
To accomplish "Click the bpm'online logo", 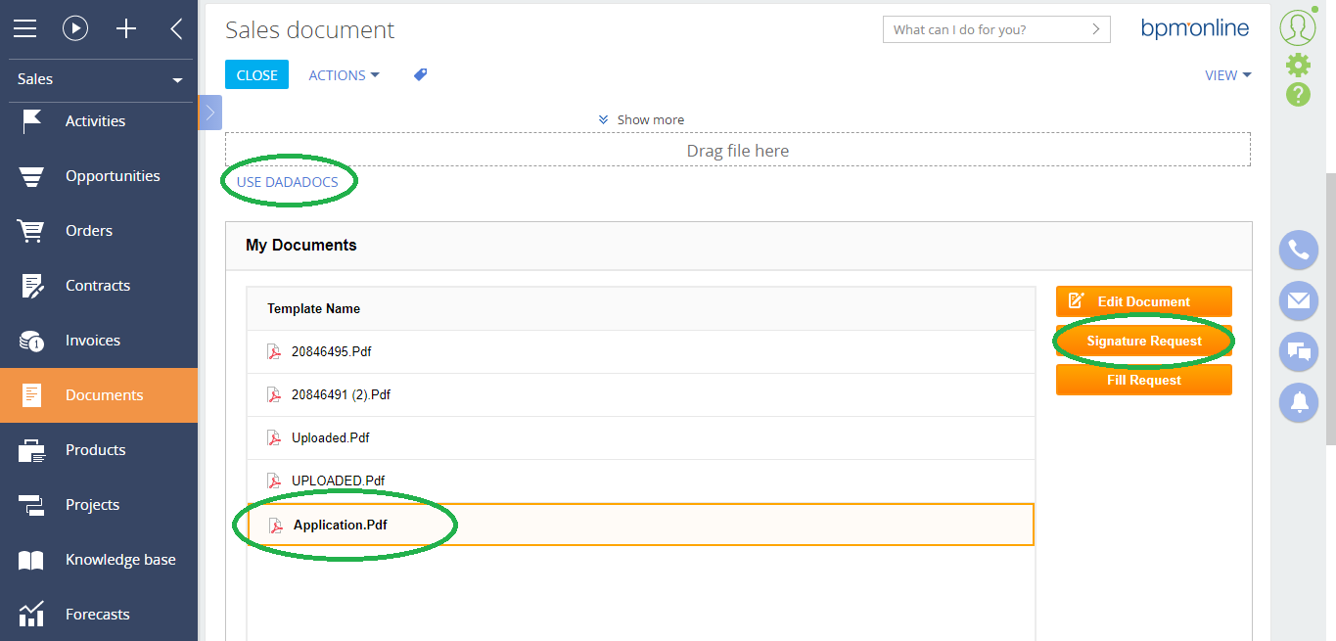I will click(1195, 28).
